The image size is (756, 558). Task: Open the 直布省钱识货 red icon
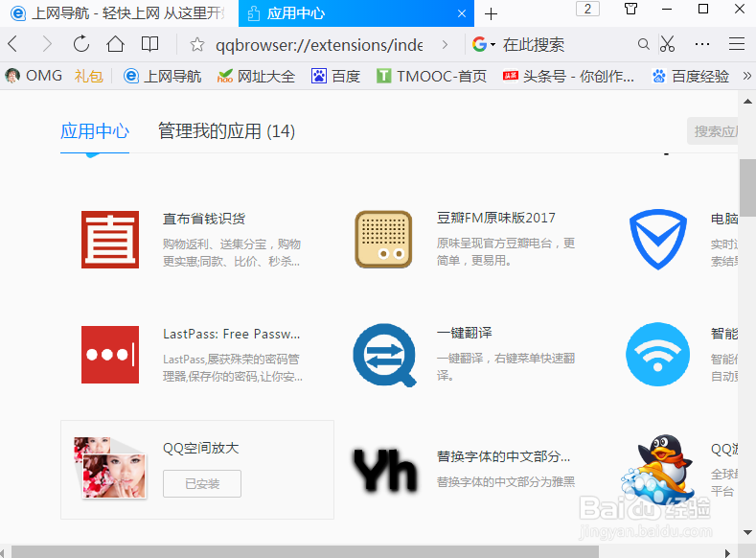110,240
